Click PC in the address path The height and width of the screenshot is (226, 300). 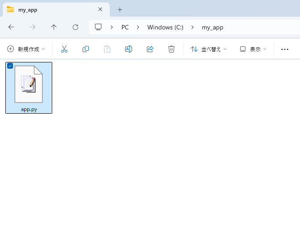(x=125, y=27)
